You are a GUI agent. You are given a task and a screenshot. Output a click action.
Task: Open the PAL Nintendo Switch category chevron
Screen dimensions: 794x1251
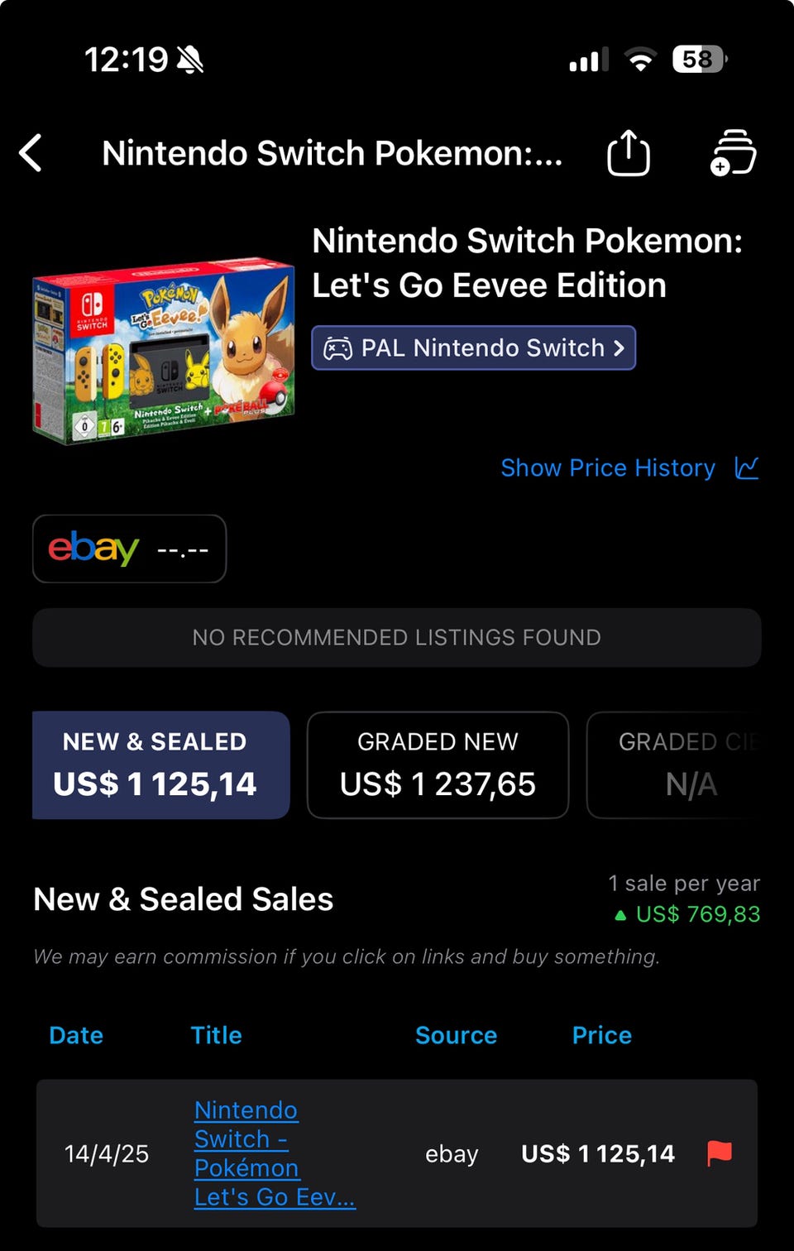pyautogui.click(x=619, y=348)
